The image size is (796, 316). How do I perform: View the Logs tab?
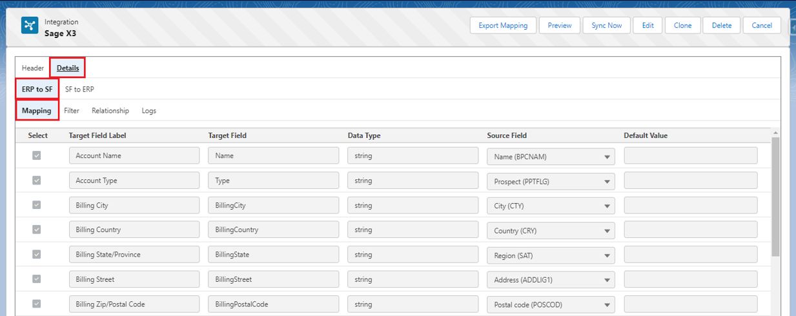tap(149, 111)
